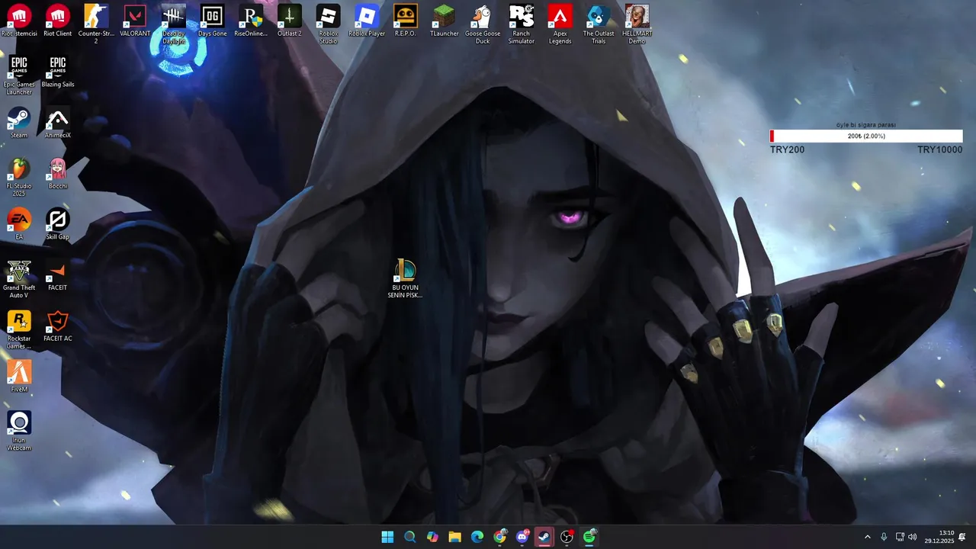Click the Outlast 2 icon
976x549 pixels.
[x=290, y=21]
